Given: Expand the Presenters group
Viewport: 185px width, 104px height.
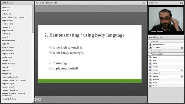Looking at the screenshot, I should pos(149,51).
